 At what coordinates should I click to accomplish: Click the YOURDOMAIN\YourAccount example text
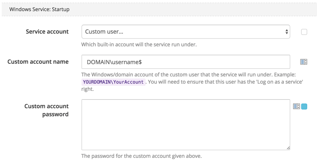(x=113, y=82)
